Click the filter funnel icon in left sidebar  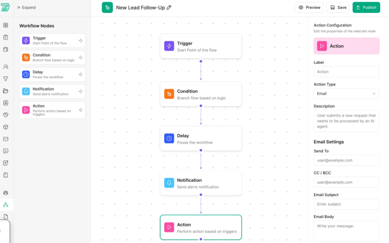point(6,79)
